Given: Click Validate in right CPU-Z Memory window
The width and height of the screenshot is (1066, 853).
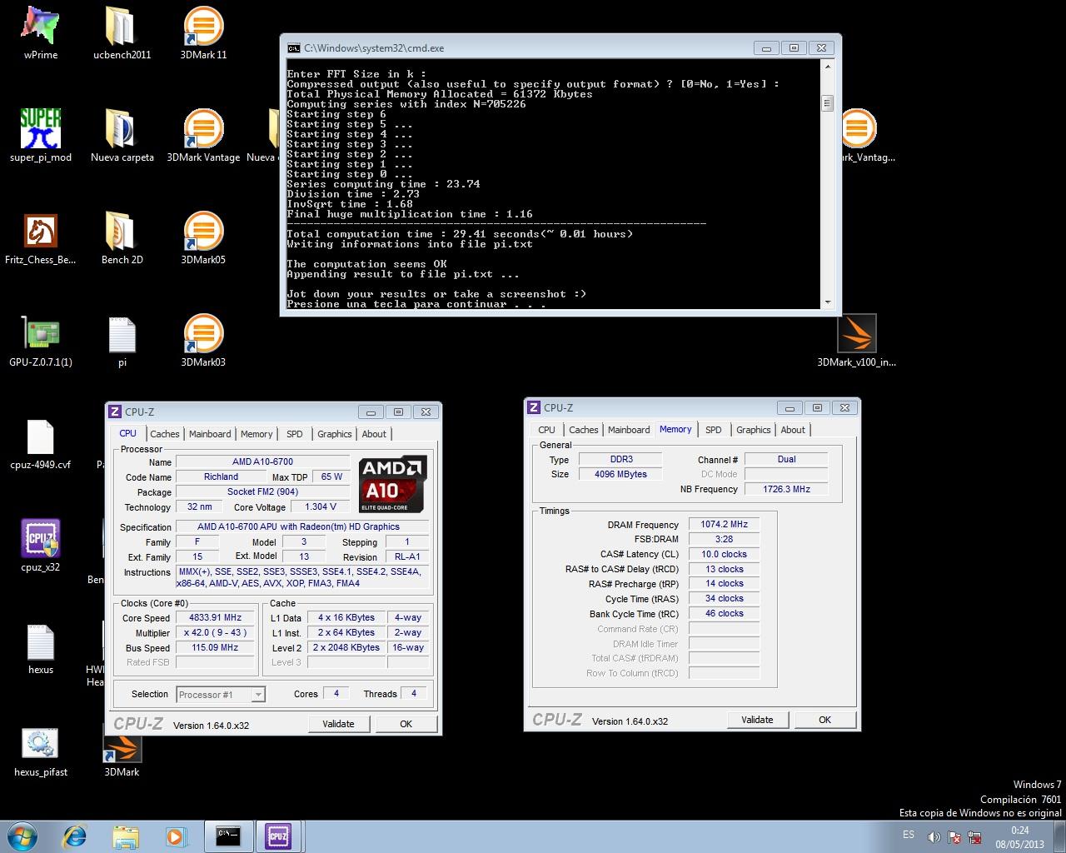Looking at the screenshot, I should coord(757,720).
